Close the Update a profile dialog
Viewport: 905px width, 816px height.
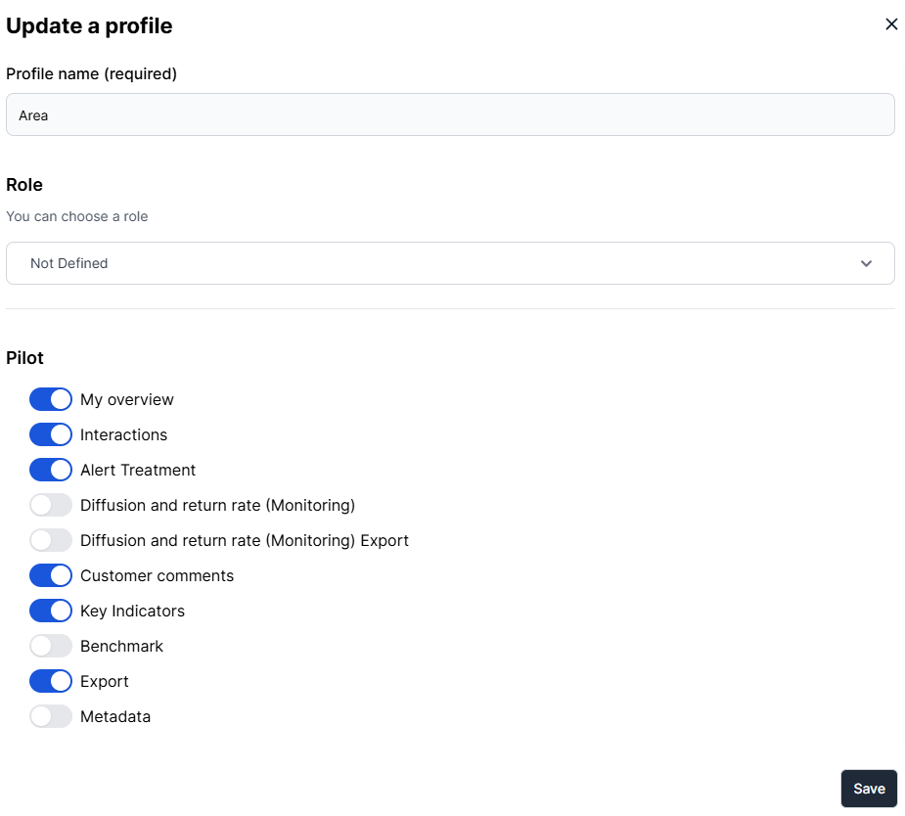[890, 24]
